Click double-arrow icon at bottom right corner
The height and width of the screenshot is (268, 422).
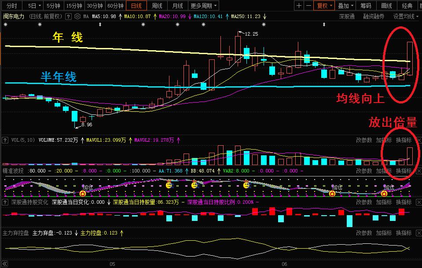(418, 264)
